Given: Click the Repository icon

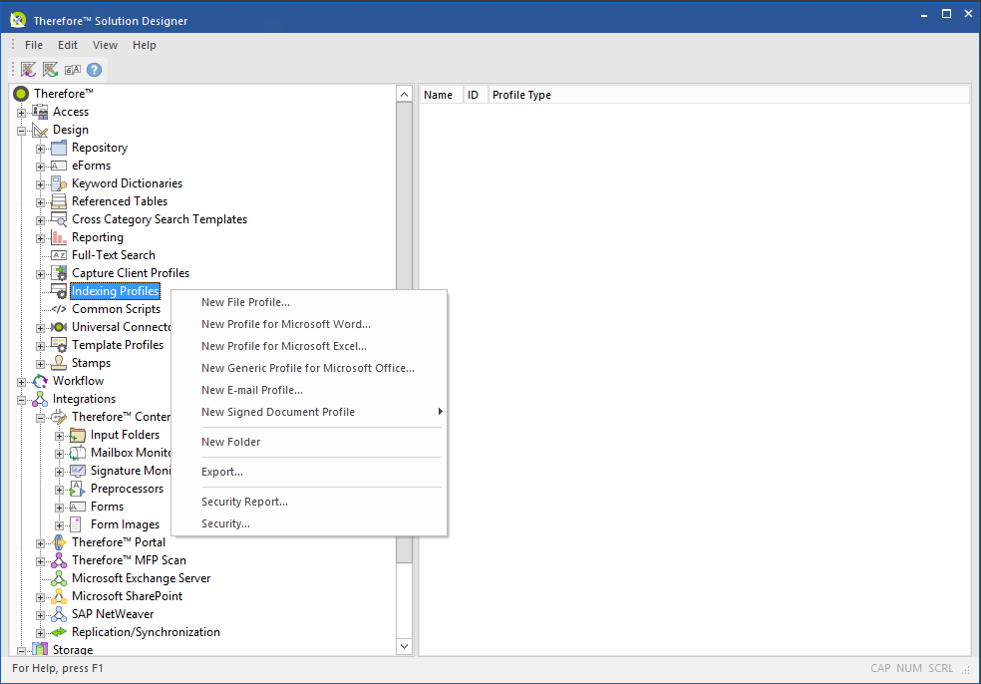Looking at the screenshot, I should coord(59,148).
